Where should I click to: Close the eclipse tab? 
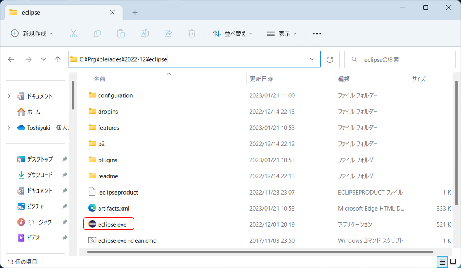click(112, 12)
